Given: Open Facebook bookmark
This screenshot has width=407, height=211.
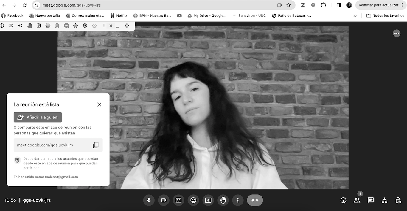Looking at the screenshot, I should click(12, 15).
